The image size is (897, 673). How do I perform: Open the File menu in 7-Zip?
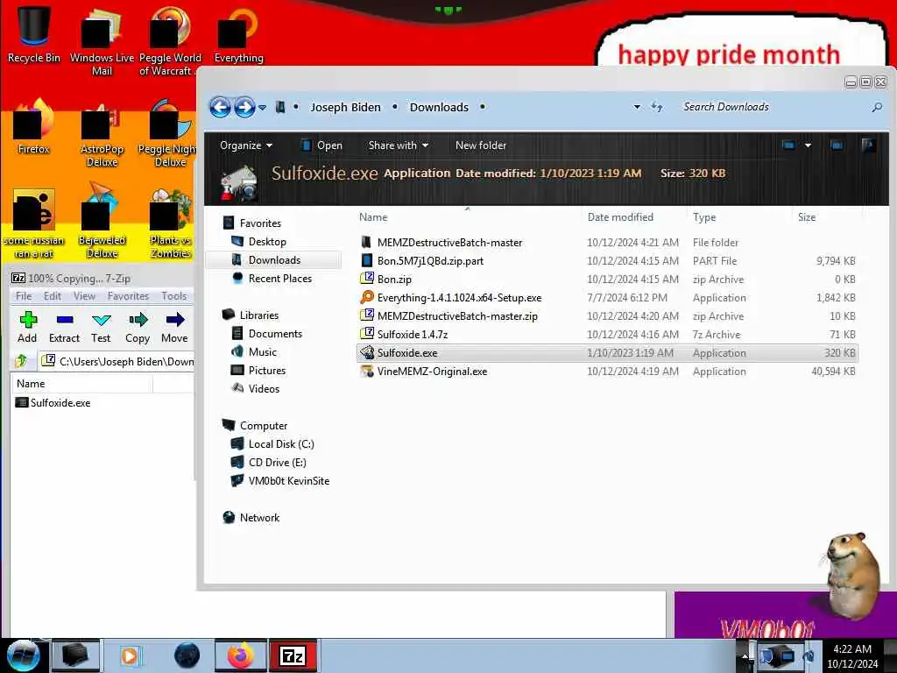(24, 296)
